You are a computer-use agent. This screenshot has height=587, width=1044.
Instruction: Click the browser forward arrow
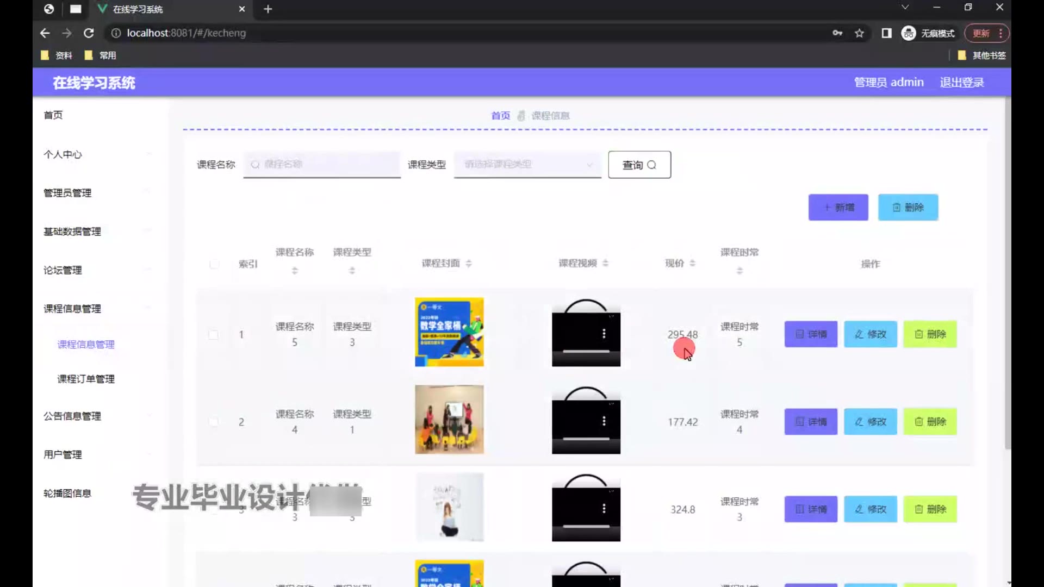[x=67, y=33]
